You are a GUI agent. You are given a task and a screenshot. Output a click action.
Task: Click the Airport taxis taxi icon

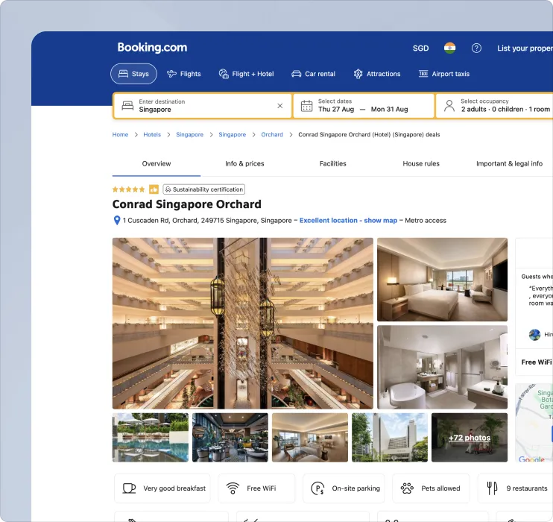point(423,74)
